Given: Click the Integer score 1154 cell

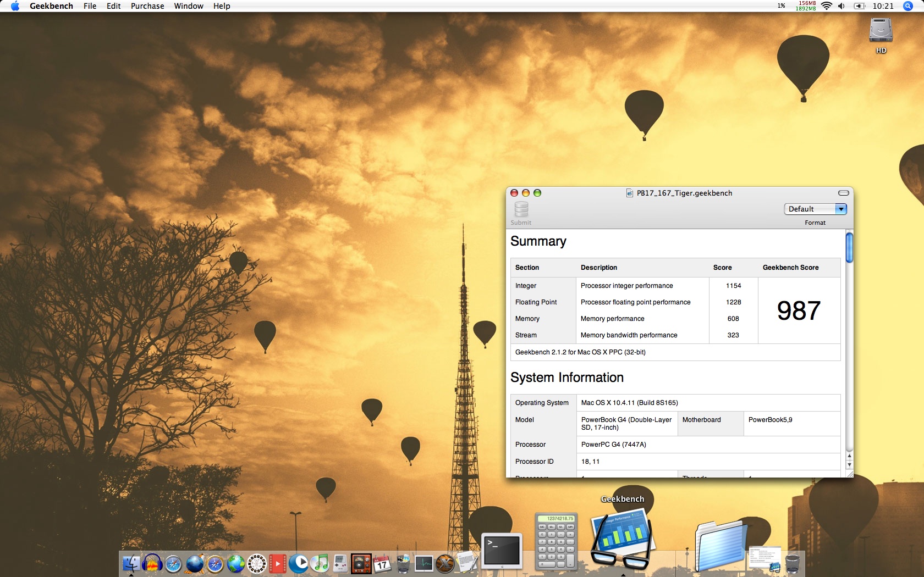Looking at the screenshot, I should coord(733,286).
